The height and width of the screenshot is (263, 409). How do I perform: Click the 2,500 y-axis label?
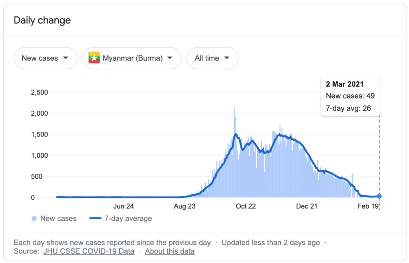pos(39,93)
